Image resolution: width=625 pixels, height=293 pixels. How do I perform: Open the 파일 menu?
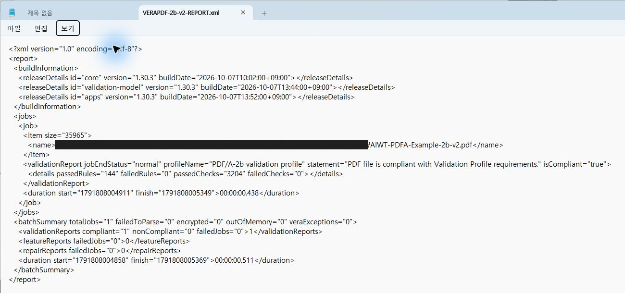pyautogui.click(x=14, y=28)
